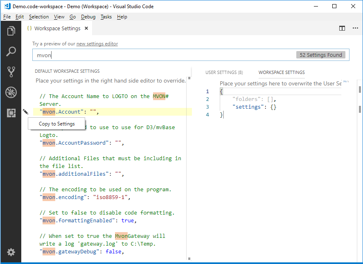
Task: Open the File menu
Action: pyautogui.click(x=7, y=17)
